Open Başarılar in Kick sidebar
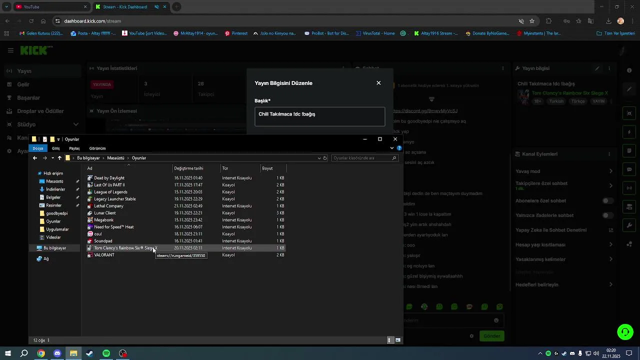Image resolution: width=640 pixels, height=360 pixels. tap(28, 98)
